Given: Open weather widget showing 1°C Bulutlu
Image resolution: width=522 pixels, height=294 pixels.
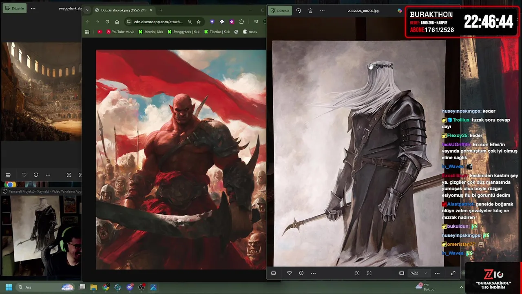Looking at the screenshot, I should [425, 287].
